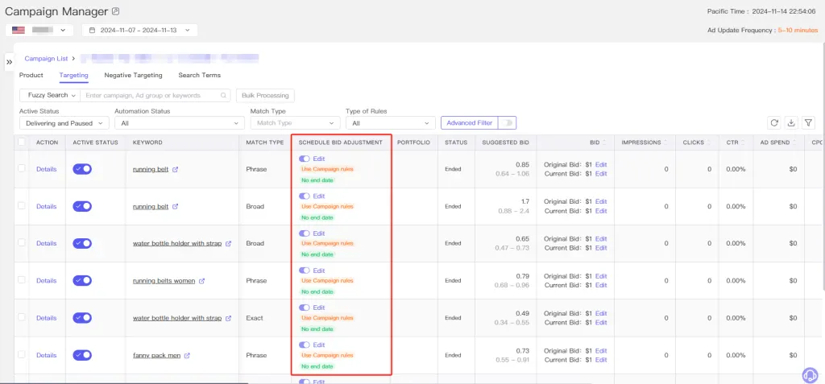Viewport: 825px width, 384px height.
Task: Click the US flag marketplace icon
Action: pyautogui.click(x=19, y=31)
